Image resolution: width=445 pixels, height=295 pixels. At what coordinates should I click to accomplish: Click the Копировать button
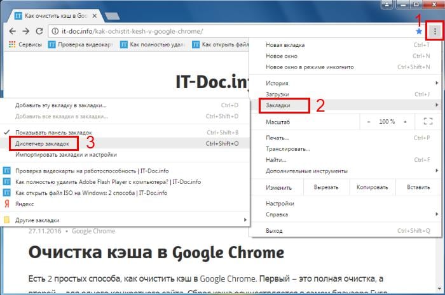(x=373, y=187)
